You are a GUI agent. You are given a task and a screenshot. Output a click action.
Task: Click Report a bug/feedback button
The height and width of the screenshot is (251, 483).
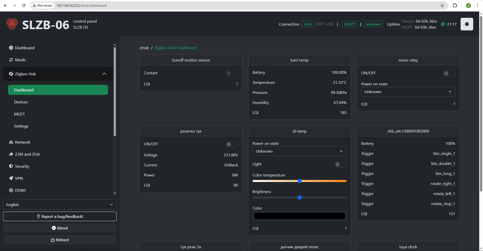60,216
